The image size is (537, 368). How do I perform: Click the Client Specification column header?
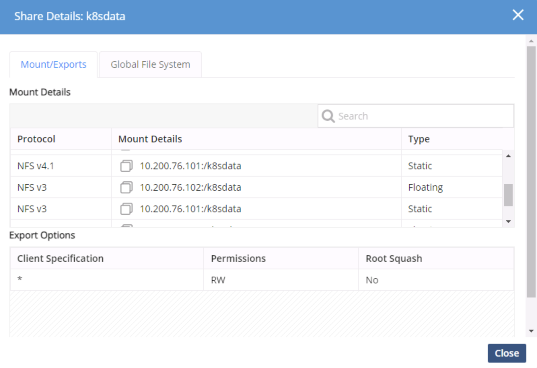click(107, 259)
